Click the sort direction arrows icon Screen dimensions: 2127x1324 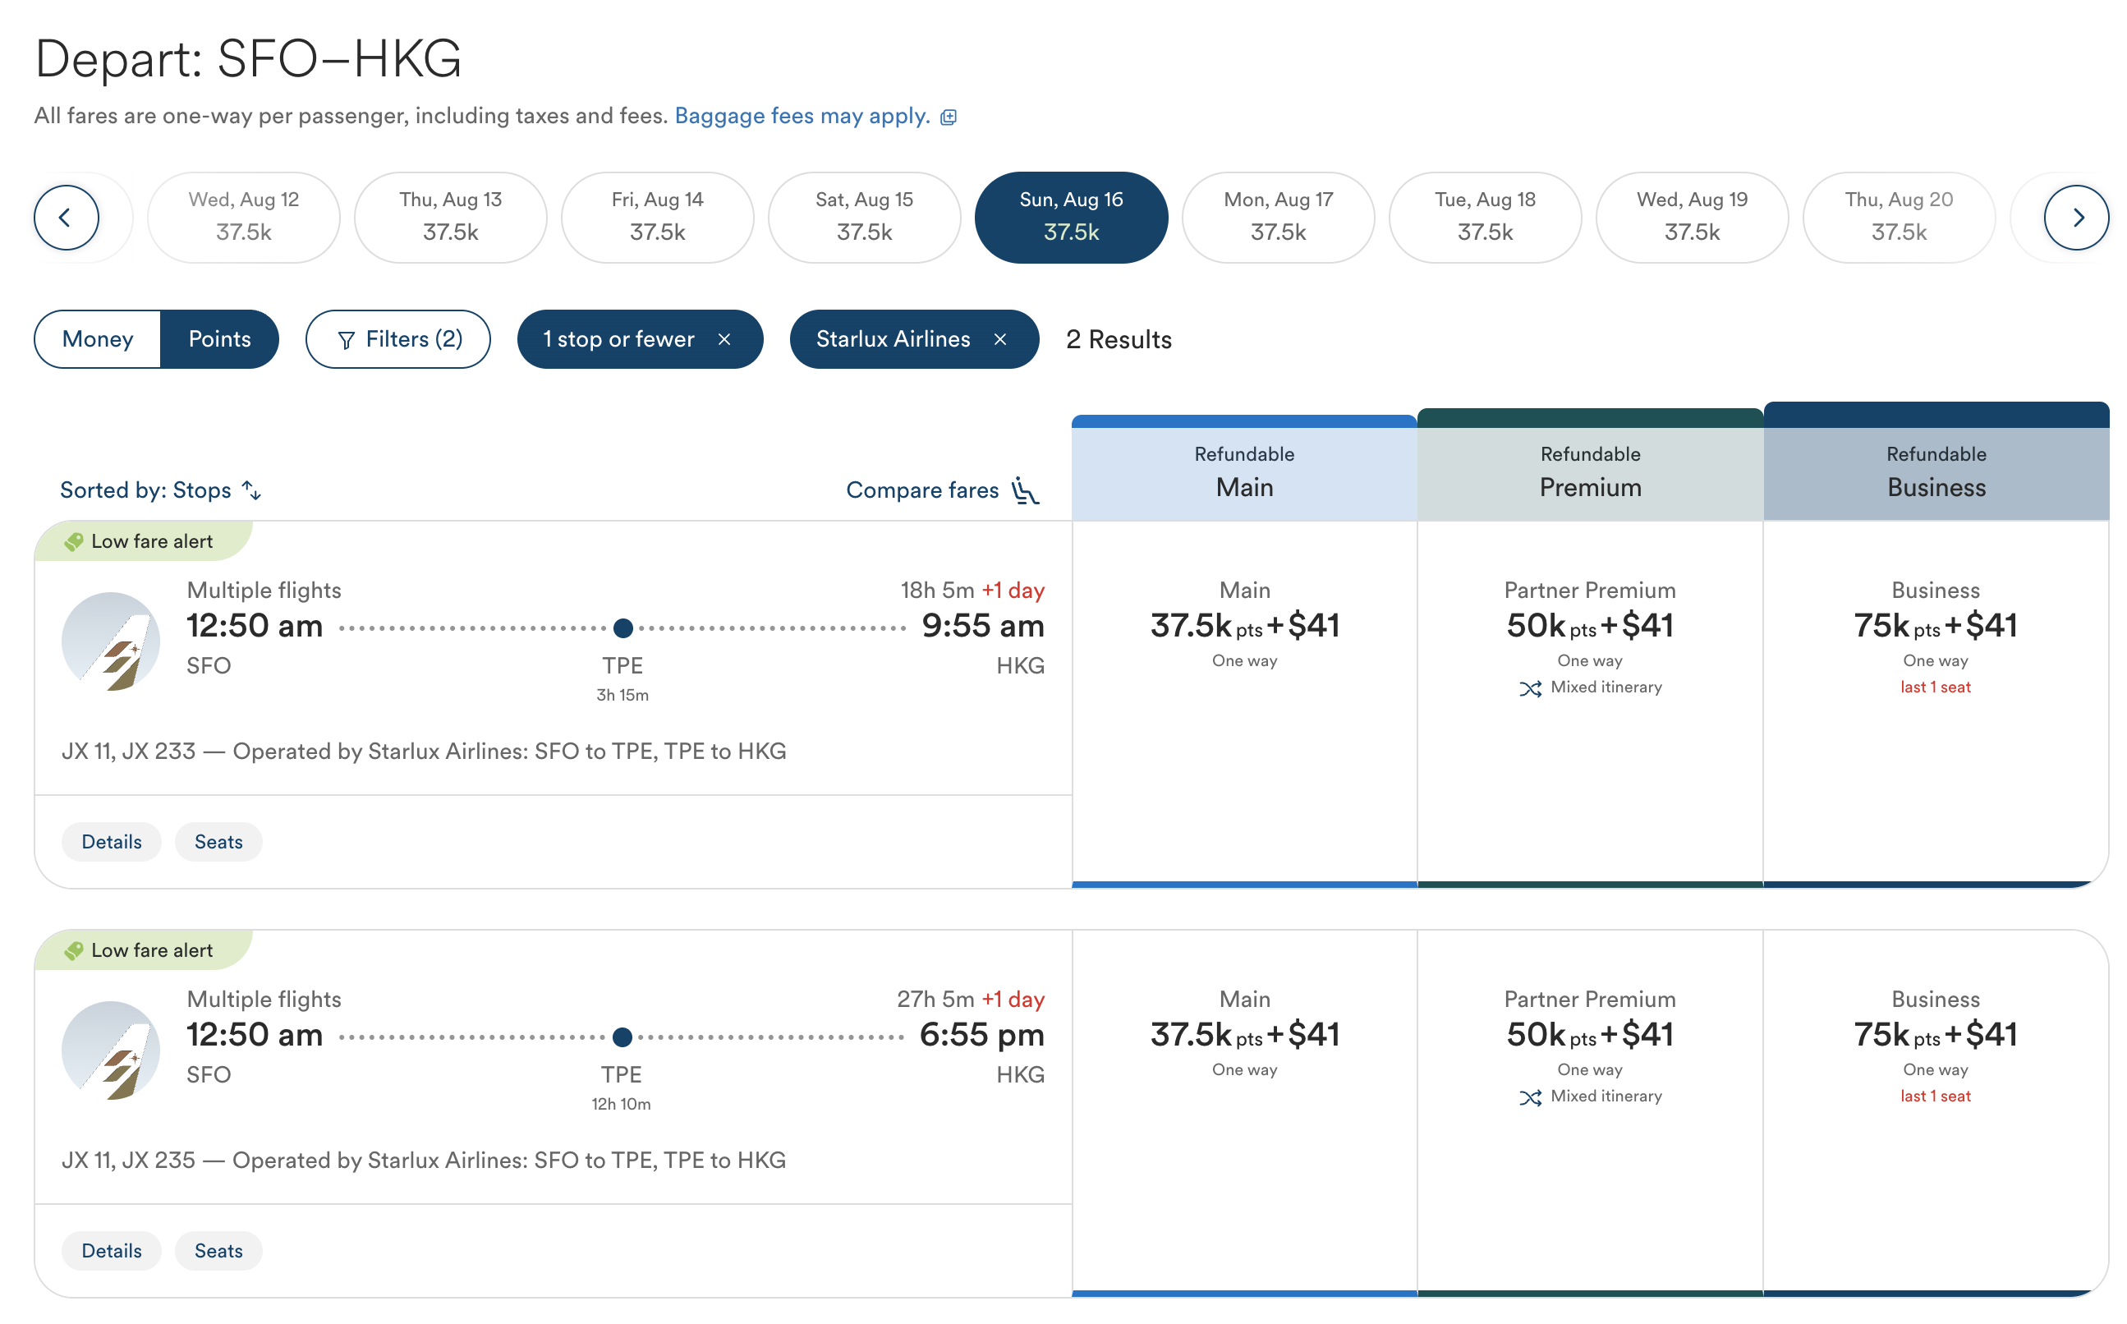coord(252,490)
